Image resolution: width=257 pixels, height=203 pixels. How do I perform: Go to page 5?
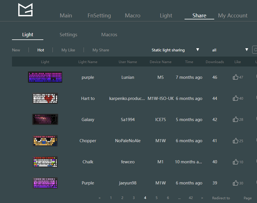pos(157,198)
